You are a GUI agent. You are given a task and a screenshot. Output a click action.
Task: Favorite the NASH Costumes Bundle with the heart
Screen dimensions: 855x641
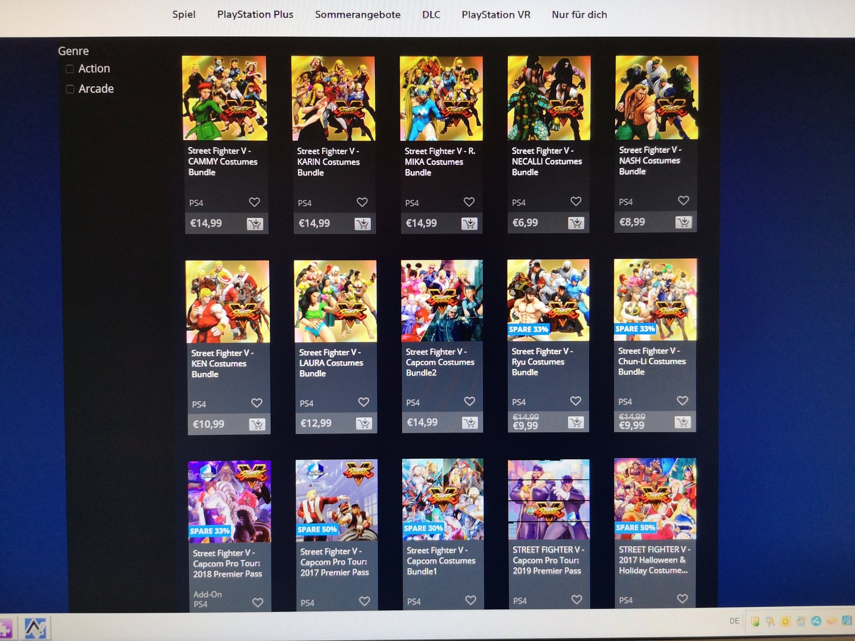tap(683, 200)
